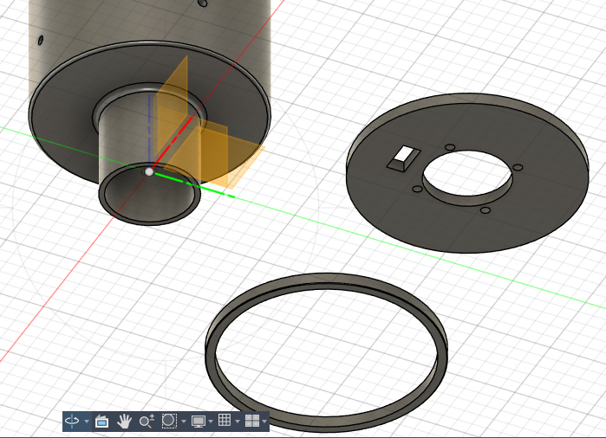Select the Pan hand tool

pos(124,421)
